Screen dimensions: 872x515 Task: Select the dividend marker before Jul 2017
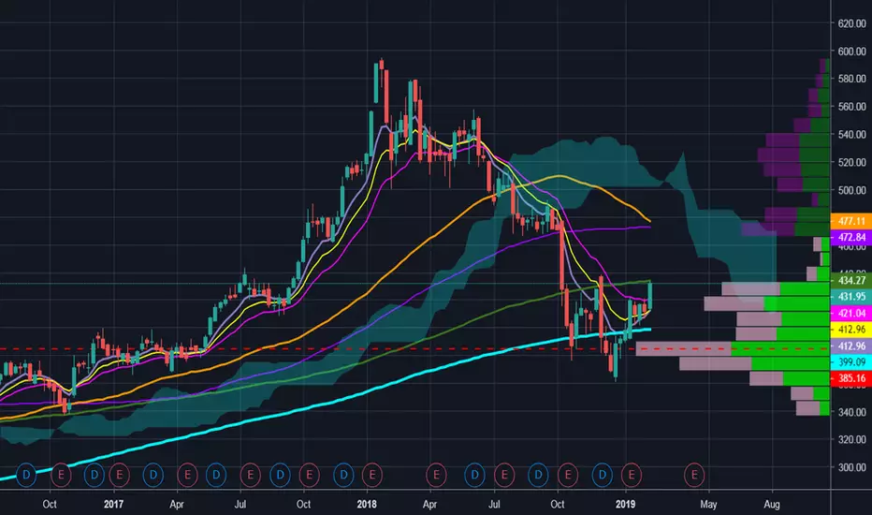tap(216, 475)
